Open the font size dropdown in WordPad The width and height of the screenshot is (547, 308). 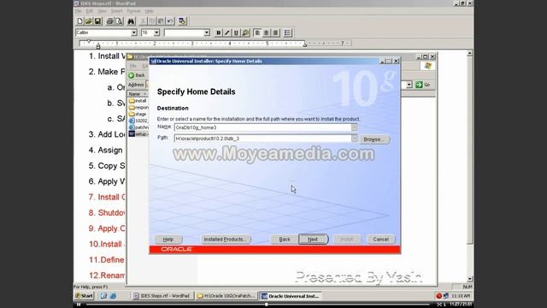pos(156,33)
